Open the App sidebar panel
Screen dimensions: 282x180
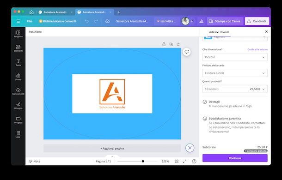coord(18,135)
